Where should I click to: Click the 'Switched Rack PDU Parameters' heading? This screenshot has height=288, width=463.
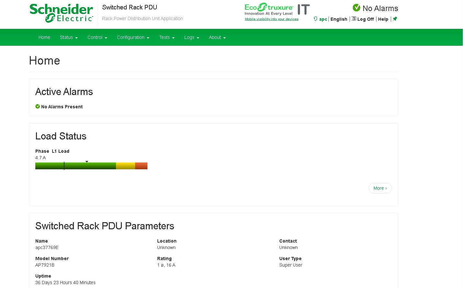click(x=105, y=226)
